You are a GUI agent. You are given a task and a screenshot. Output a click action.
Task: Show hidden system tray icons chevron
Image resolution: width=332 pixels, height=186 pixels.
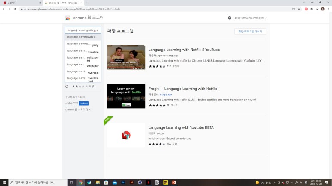[x=274, y=183]
